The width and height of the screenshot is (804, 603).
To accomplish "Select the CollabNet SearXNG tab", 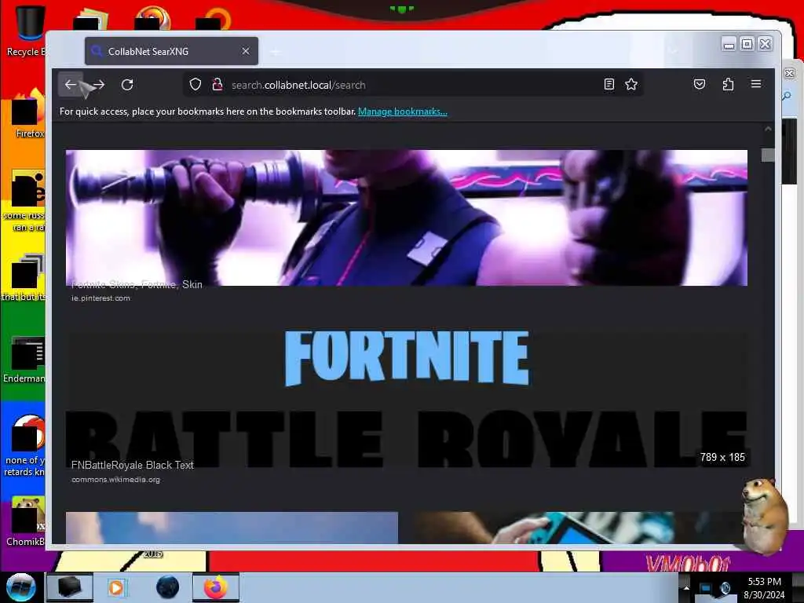I will (x=171, y=51).
